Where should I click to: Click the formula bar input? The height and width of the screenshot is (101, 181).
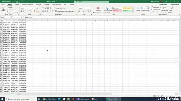tap(102, 17)
